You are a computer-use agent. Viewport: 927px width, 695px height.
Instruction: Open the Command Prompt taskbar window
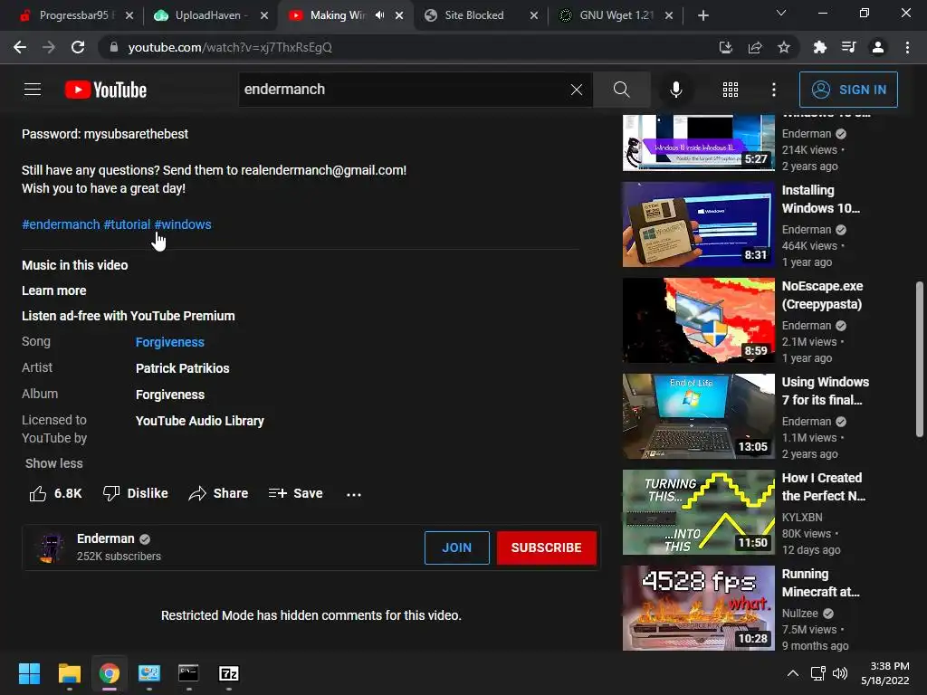coord(188,673)
